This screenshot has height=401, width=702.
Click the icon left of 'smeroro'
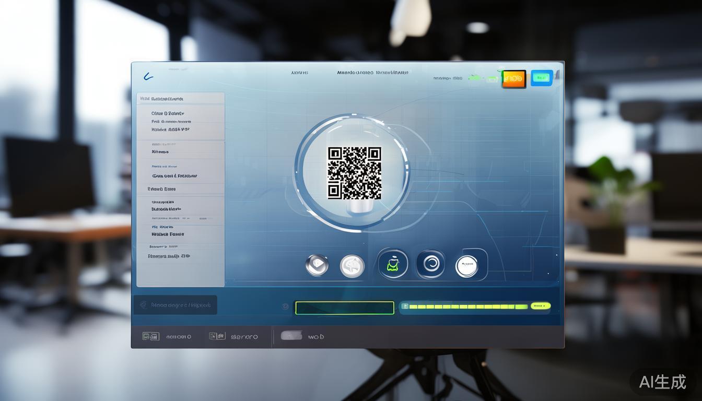[217, 337]
